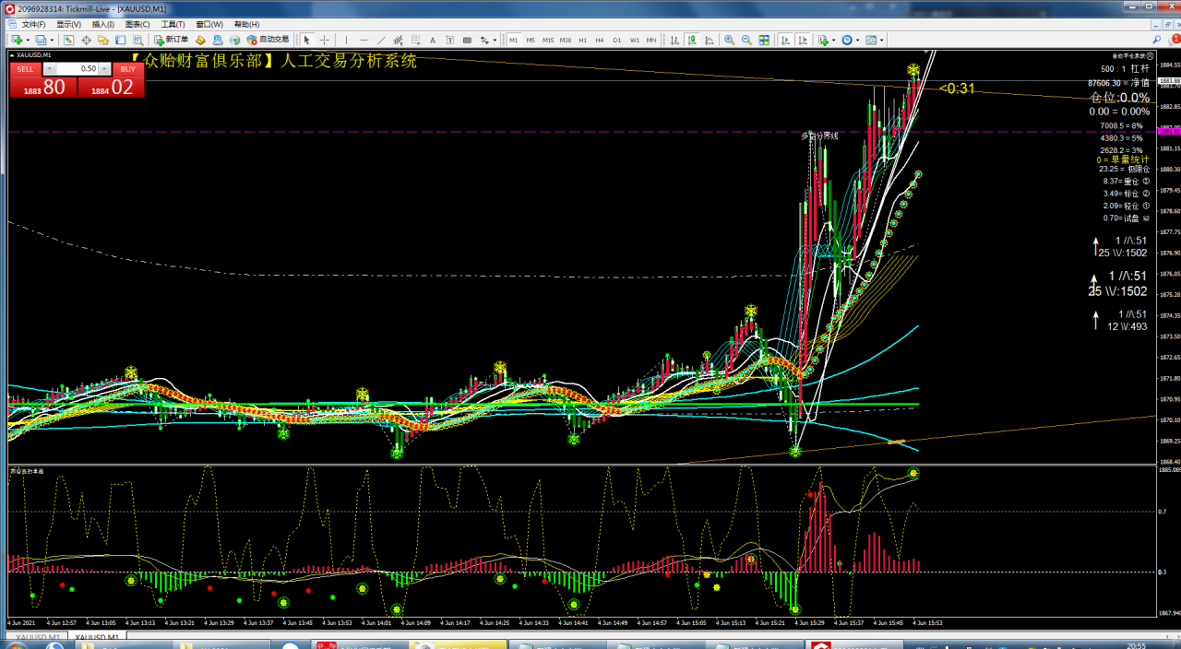Toggle the Data Window panel
1181x649 pixels.
(86, 40)
